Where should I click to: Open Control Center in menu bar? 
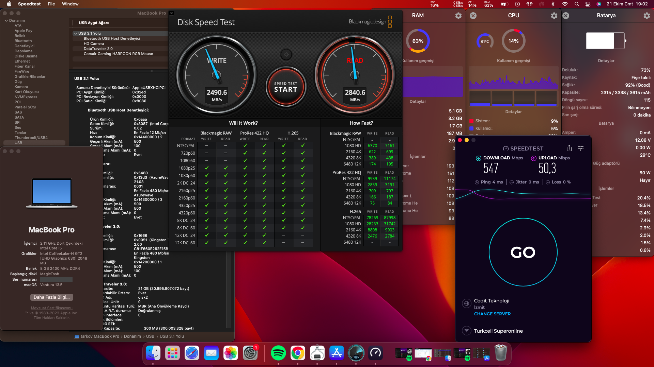(x=588, y=4)
